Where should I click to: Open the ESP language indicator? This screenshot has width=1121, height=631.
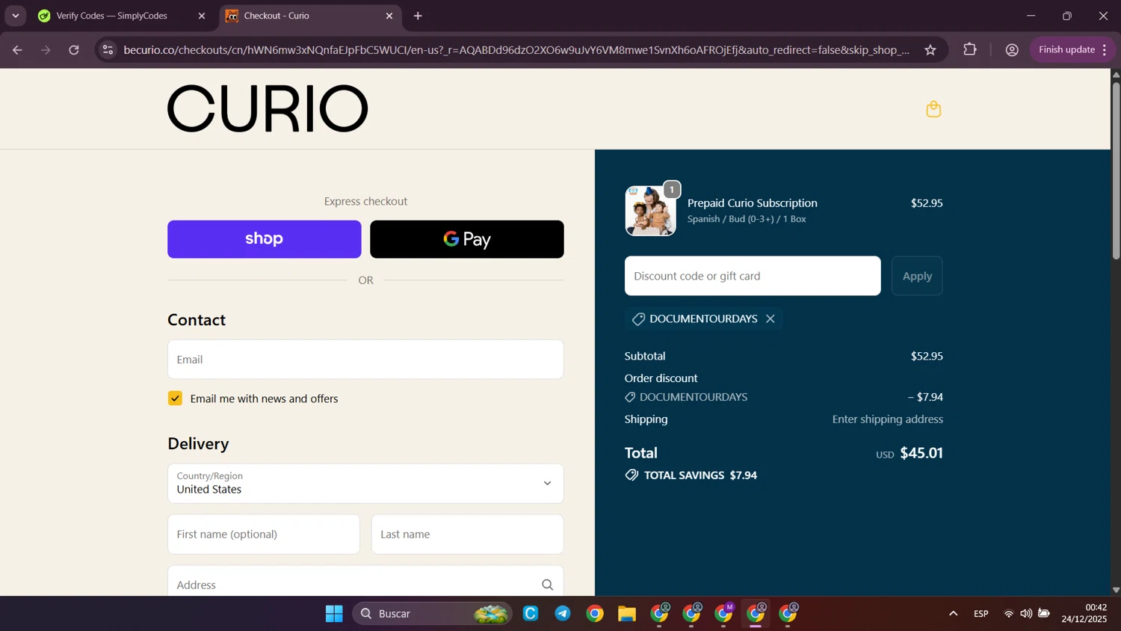coord(981,614)
